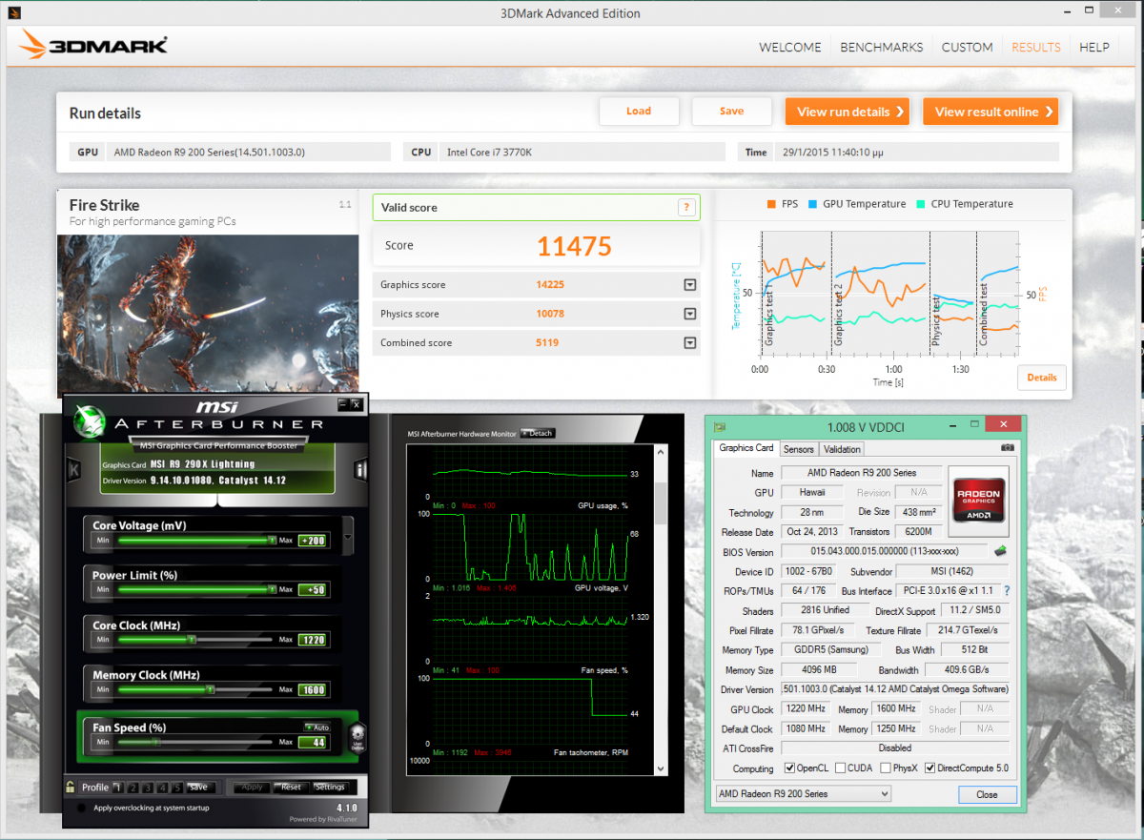Click Afterburner green dragon logo
The image size is (1144, 840).
tap(91, 420)
